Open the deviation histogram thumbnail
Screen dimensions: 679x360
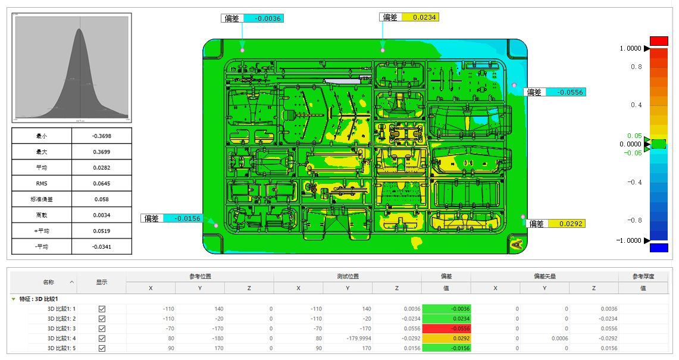pyautogui.click(x=72, y=68)
